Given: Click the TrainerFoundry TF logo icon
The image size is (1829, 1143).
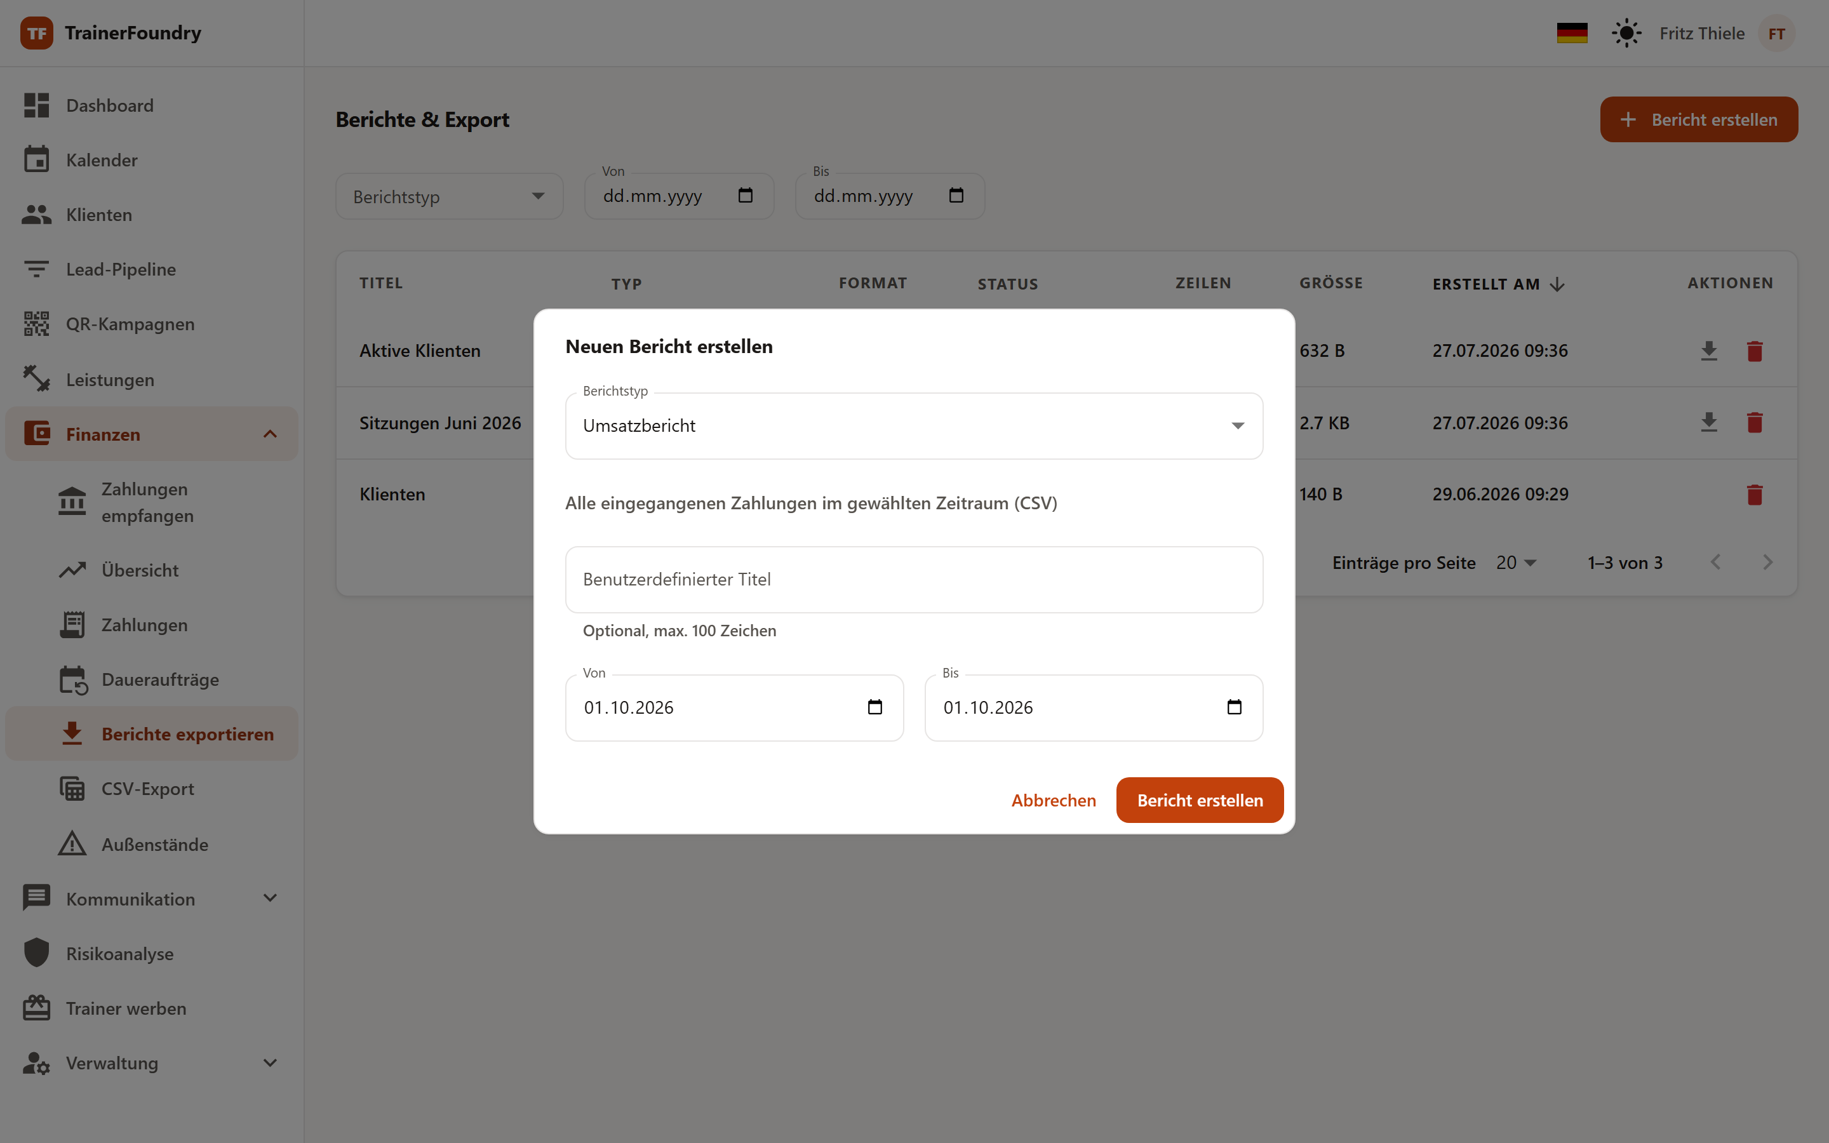Looking at the screenshot, I should tap(36, 33).
